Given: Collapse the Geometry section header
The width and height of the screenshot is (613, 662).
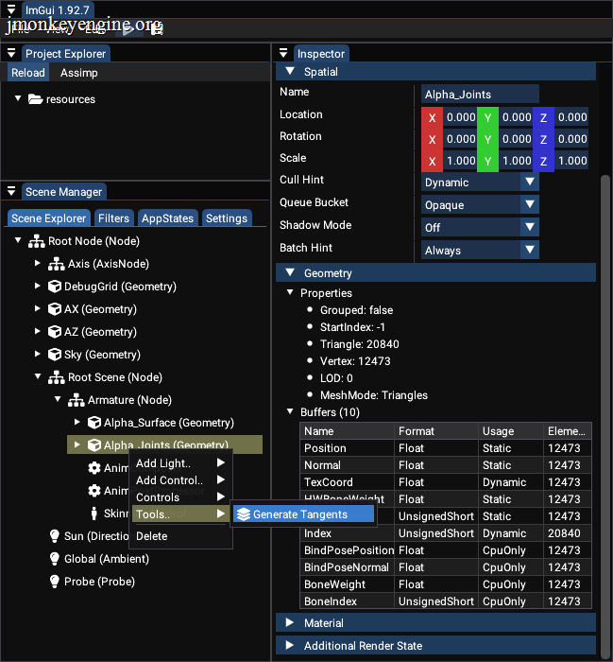Looking at the screenshot, I should pos(435,273).
